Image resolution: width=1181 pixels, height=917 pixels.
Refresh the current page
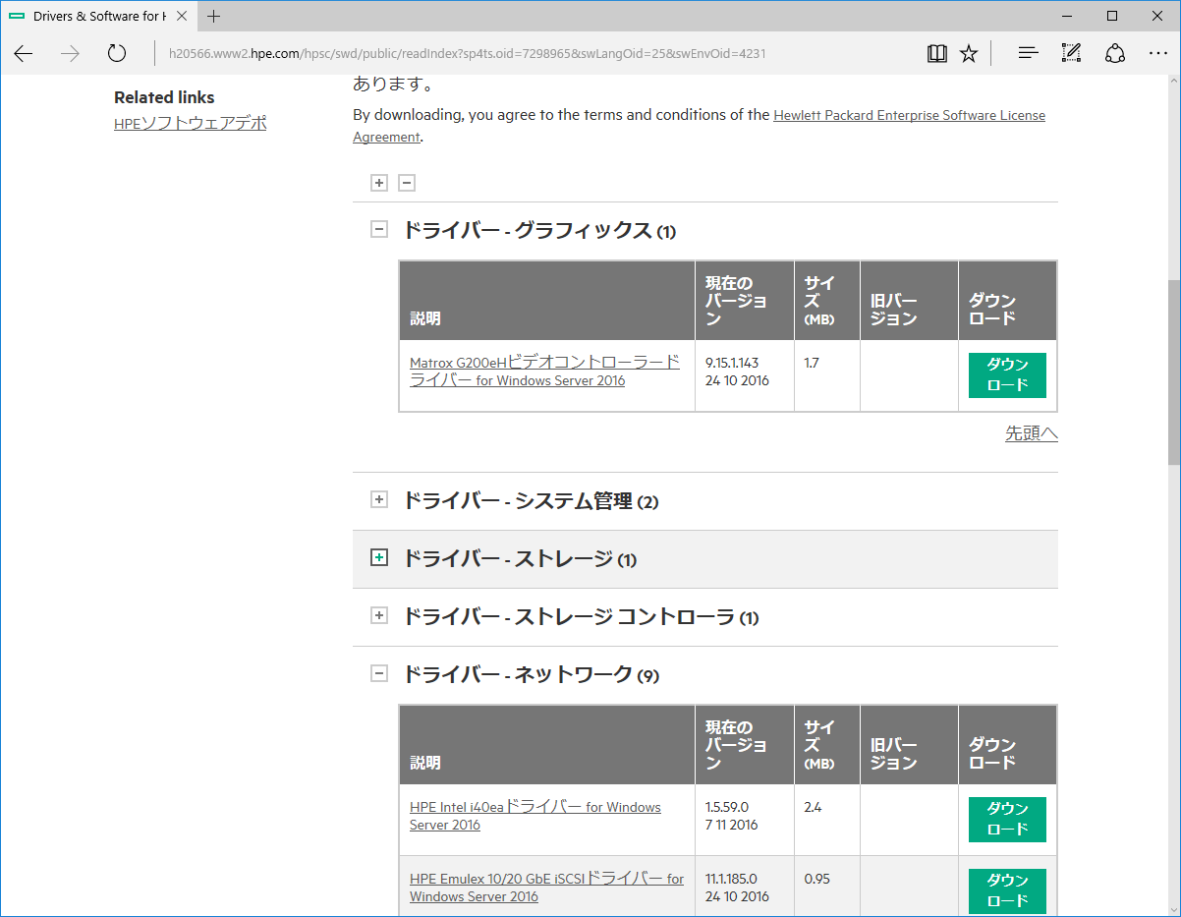pos(117,53)
